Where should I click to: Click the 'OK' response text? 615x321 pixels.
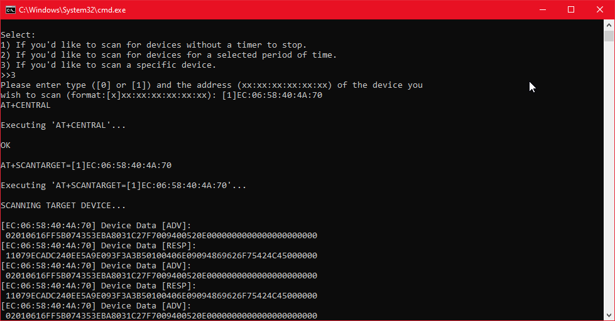6,145
